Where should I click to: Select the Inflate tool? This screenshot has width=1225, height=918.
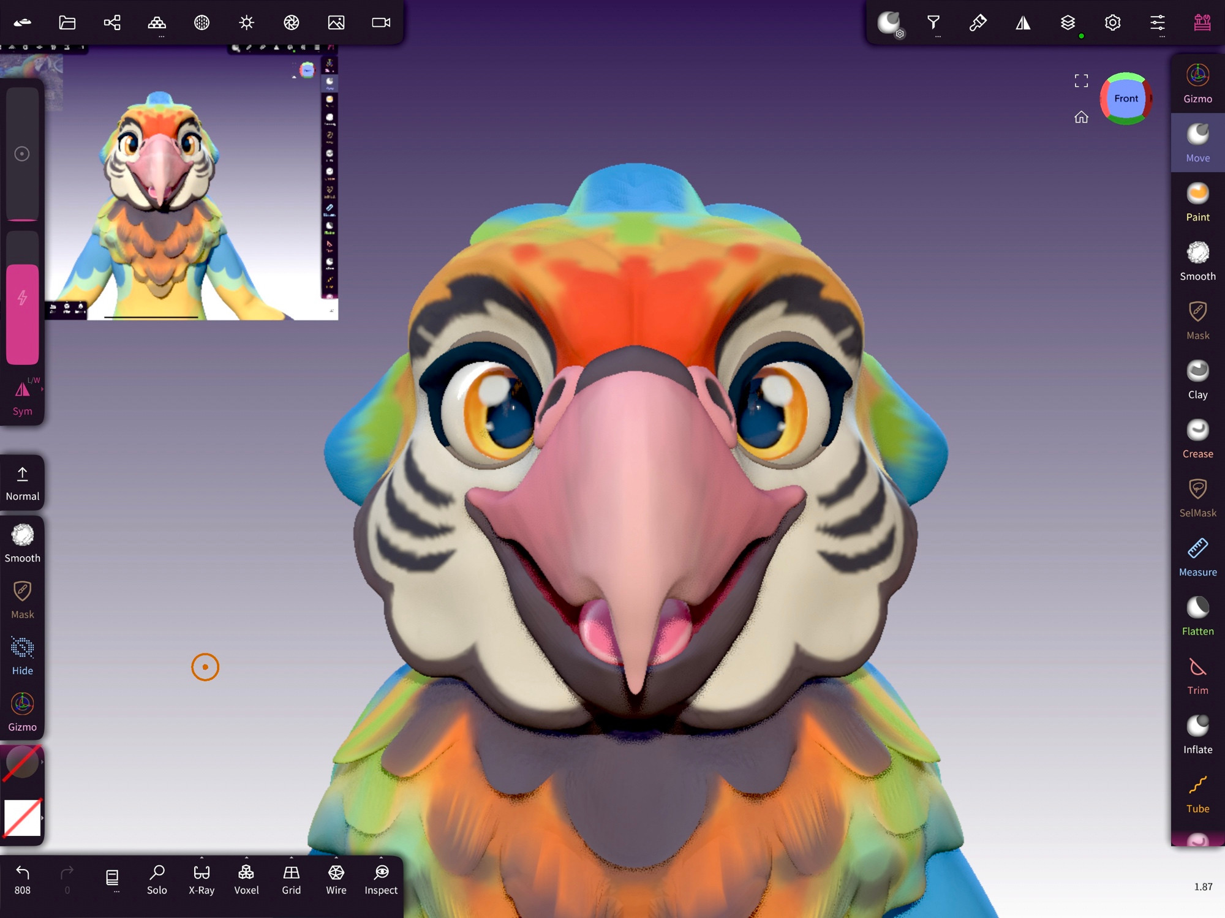click(1197, 735)
